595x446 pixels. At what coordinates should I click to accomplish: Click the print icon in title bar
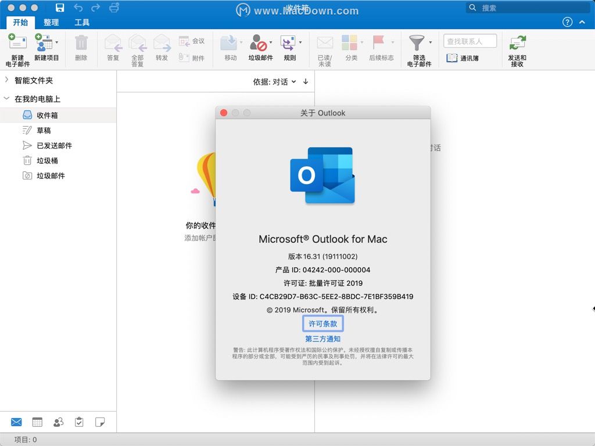point(114,8)
